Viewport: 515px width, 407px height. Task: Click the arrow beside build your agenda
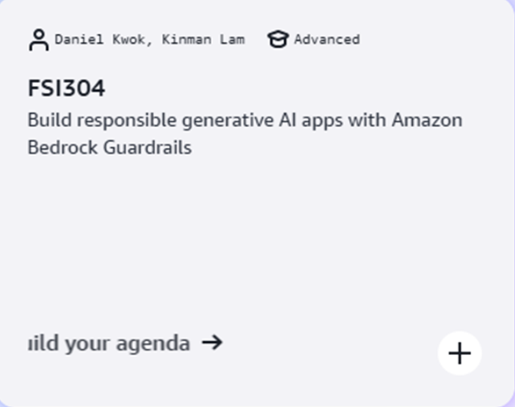click(213, 343)
